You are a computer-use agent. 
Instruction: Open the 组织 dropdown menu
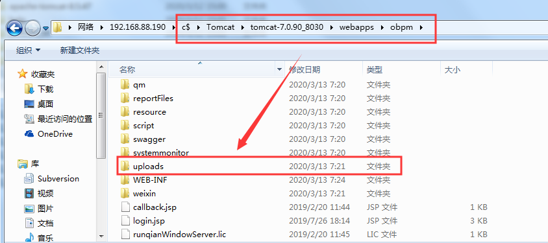[28, 50]
